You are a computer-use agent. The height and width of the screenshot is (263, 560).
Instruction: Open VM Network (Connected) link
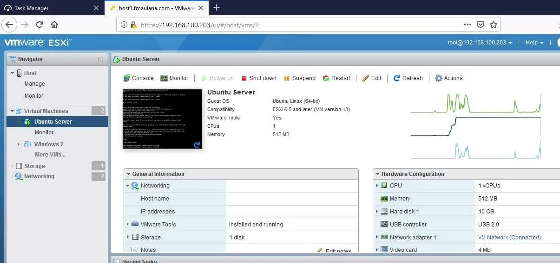[x=509, y=238]
